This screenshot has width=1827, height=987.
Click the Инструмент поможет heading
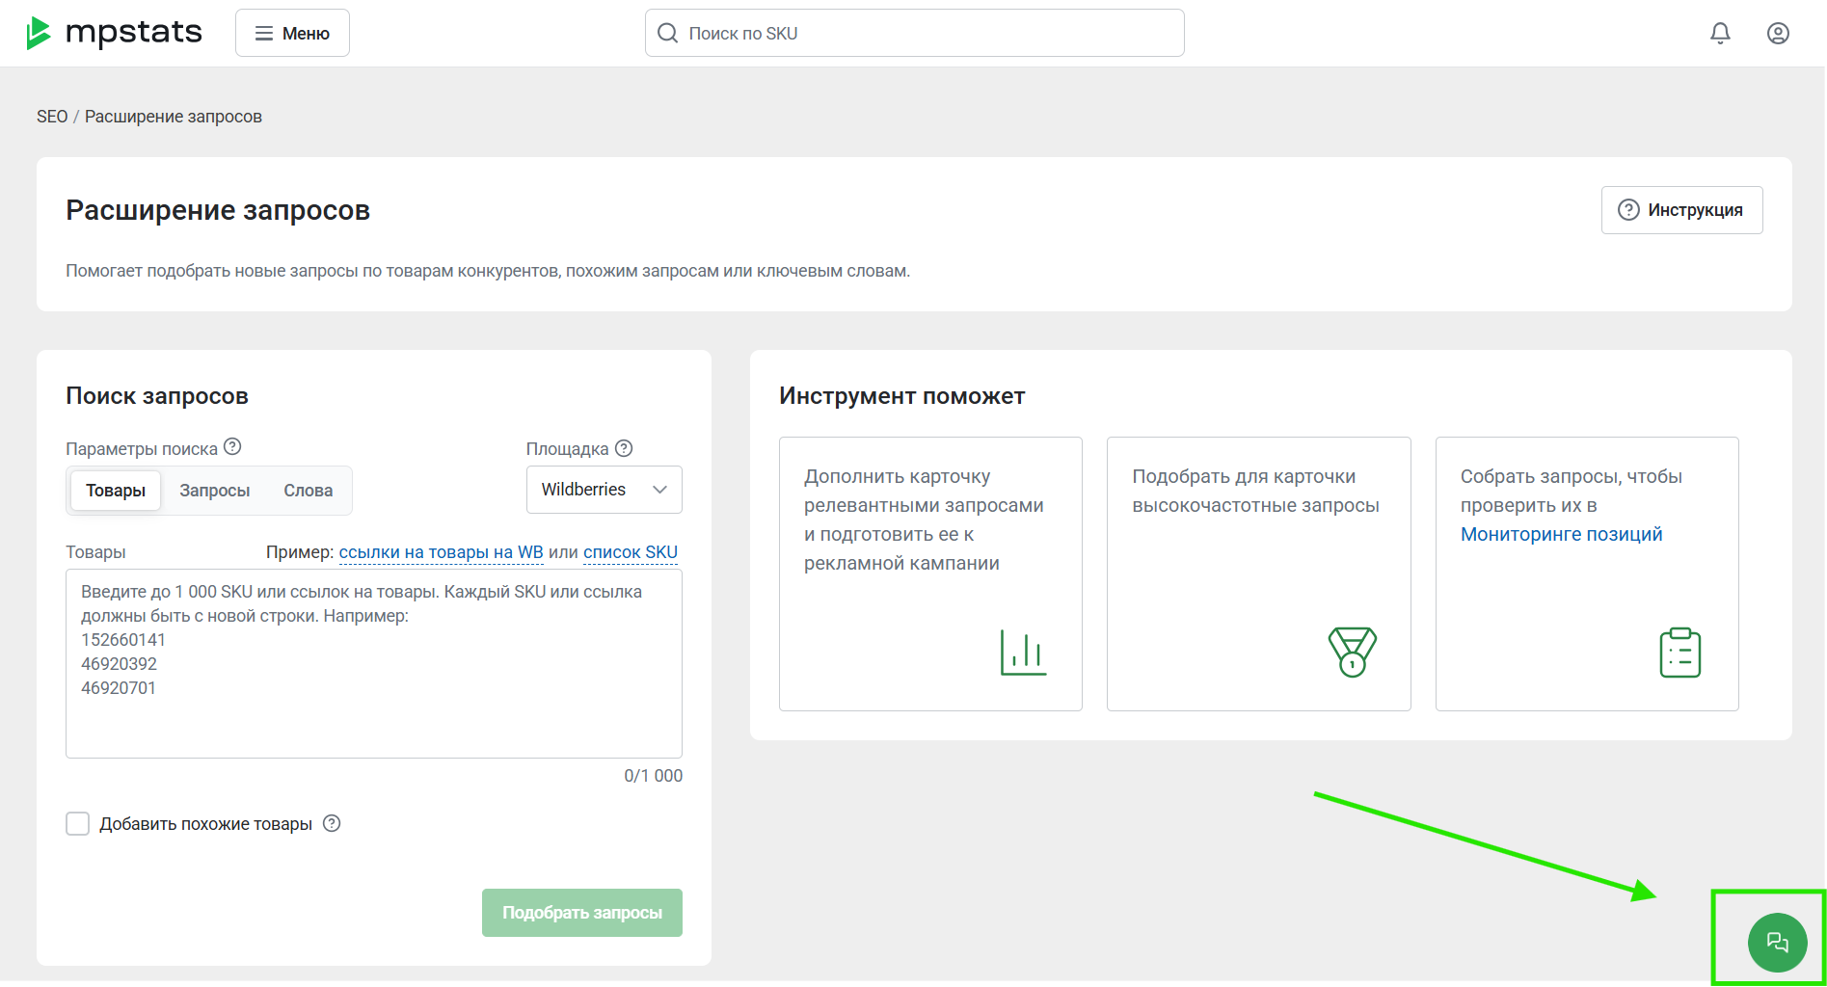tap(901, 396)
